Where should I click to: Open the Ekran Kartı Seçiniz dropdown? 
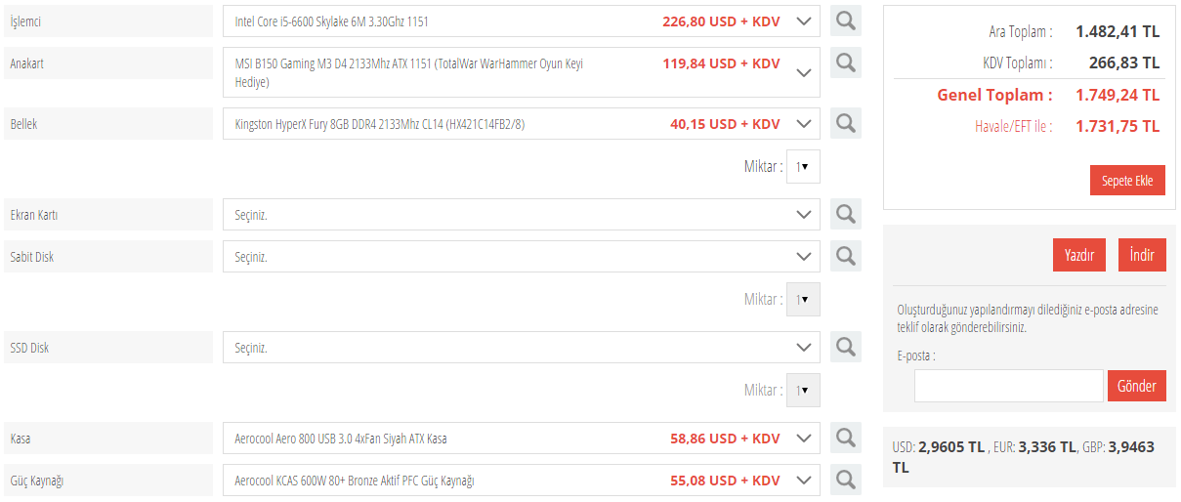pos(804,215)
